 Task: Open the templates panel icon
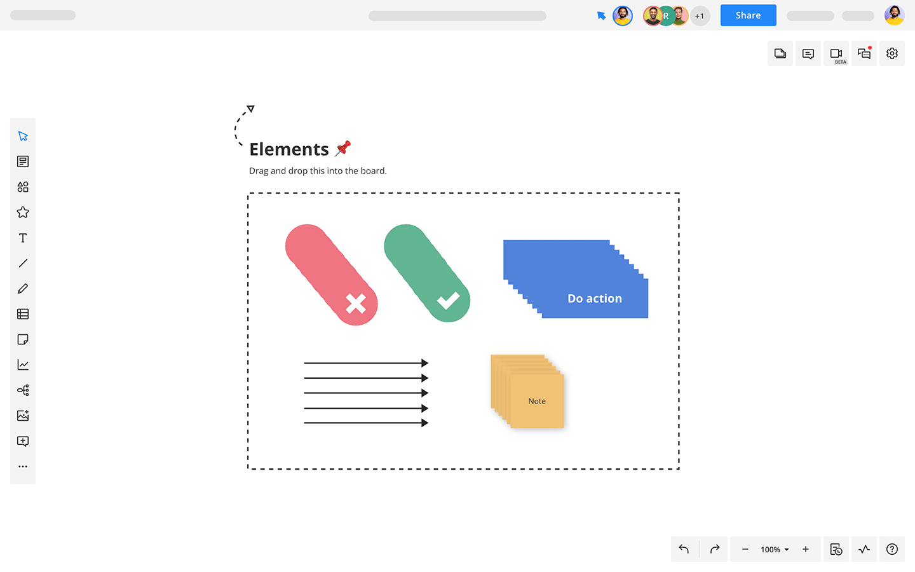[x=23, y=161]
